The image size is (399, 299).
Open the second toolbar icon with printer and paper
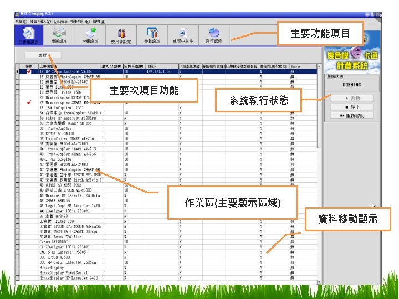coord(59,35)
